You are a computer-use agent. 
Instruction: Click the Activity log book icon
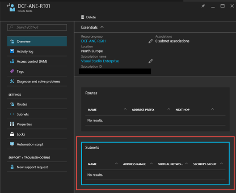tap(12, 51)
